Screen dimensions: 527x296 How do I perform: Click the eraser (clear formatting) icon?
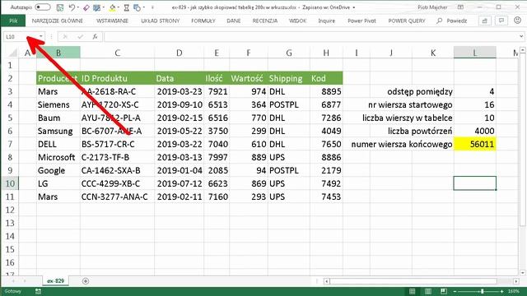point(86,7)
